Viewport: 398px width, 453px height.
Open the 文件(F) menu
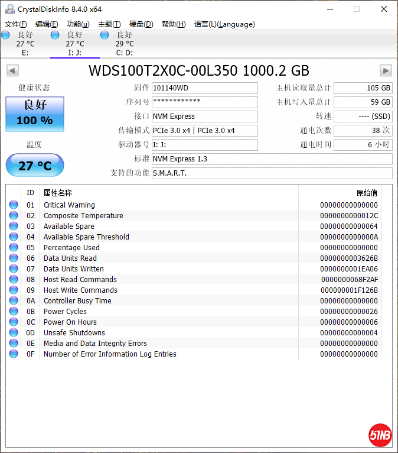[x=16, y=24]
